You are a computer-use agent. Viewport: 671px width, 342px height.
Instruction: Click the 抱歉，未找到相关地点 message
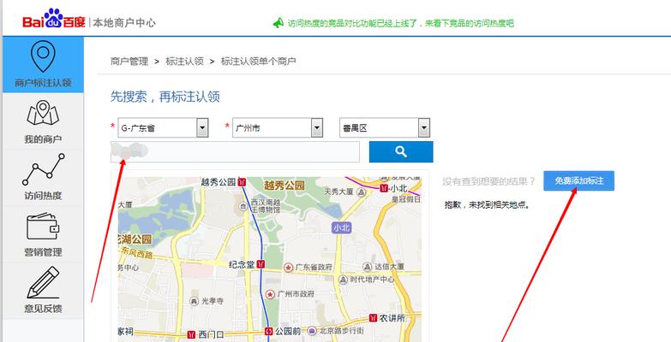click(488, 205)
